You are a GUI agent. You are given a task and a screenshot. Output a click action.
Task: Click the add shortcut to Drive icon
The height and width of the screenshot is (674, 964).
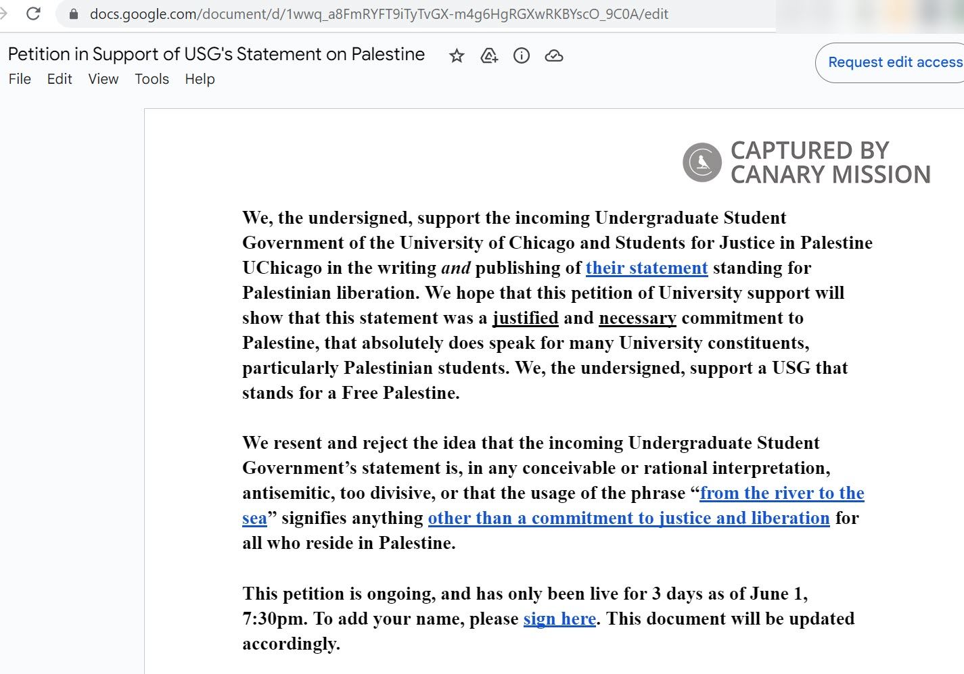tap(489, 56)
